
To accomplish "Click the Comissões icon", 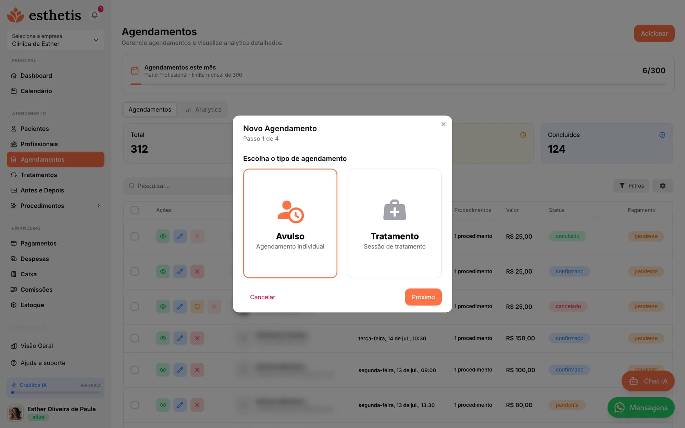I will (x=14, y=289).
